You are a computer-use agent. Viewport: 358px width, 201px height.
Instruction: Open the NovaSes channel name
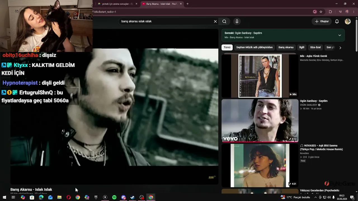[305, 153]
